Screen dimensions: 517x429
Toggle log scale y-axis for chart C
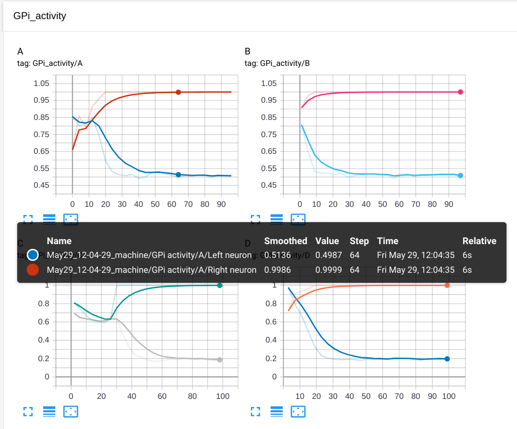click(49, 411)
